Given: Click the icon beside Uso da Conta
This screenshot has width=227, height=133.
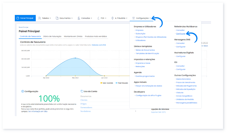Looking at the screenshot, I should coord(82,91).
